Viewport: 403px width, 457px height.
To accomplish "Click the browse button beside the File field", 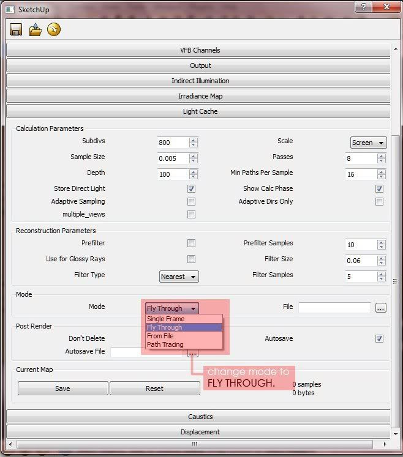I will [380, 308].
